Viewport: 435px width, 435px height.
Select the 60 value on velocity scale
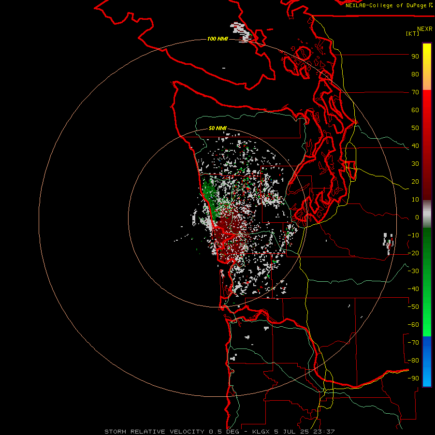[415, 110]
